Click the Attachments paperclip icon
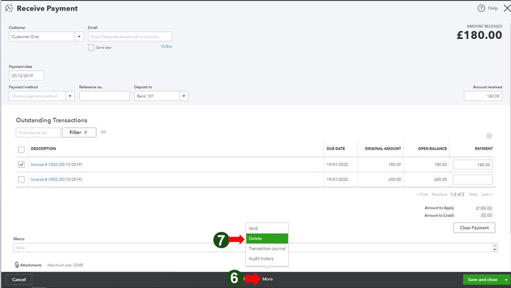The height and width of the screenshot is (288, 511). (17, 265)
